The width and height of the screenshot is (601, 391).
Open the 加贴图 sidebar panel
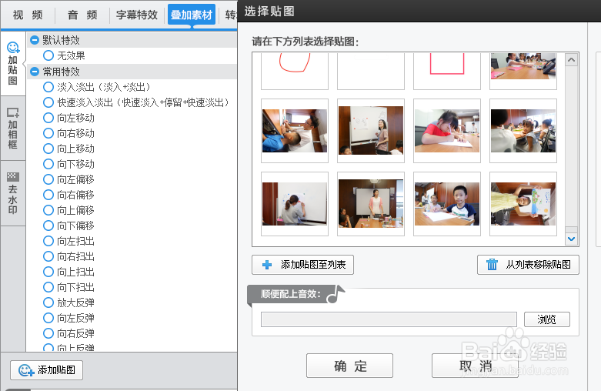(x=12, y=63)
